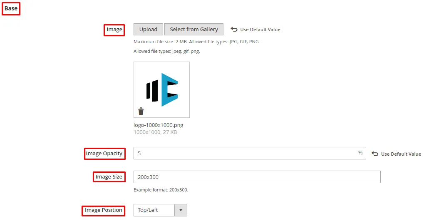Click the Upload button
Screen dimensions: 424x221
[148, 29]
